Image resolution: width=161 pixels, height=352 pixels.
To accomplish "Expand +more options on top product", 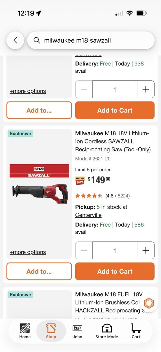I will pos(28,91).
